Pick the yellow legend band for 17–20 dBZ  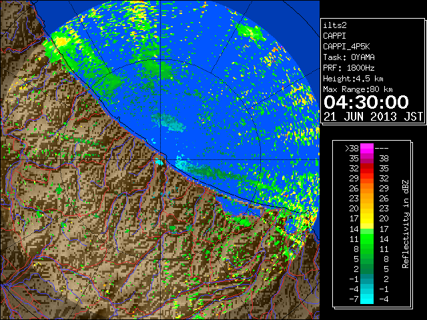coord(367,219)
